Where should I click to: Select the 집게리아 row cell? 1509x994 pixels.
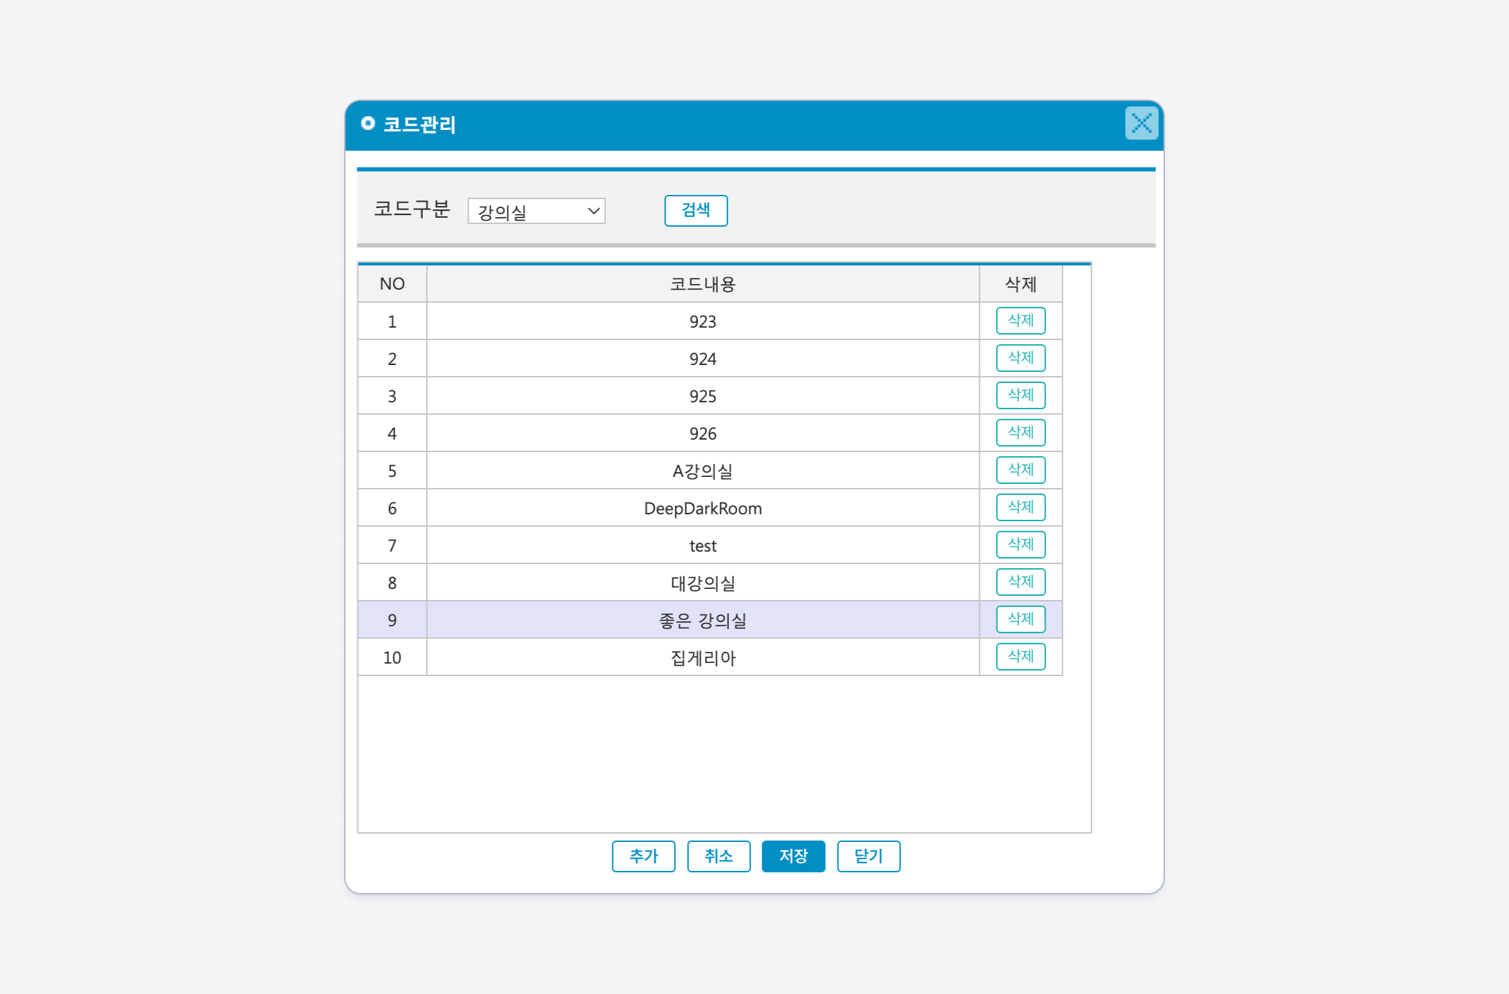click(703, 658)
